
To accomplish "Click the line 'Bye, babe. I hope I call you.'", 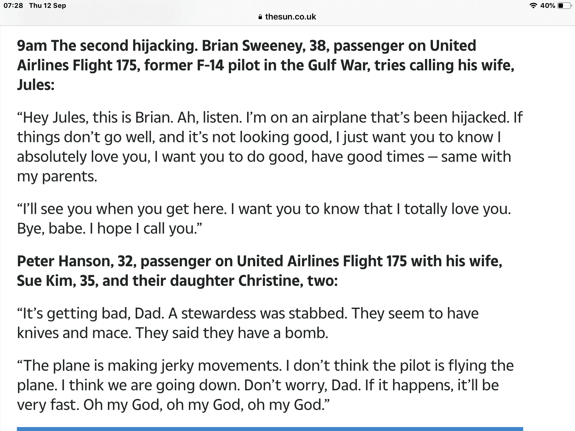I will (109, 229).
